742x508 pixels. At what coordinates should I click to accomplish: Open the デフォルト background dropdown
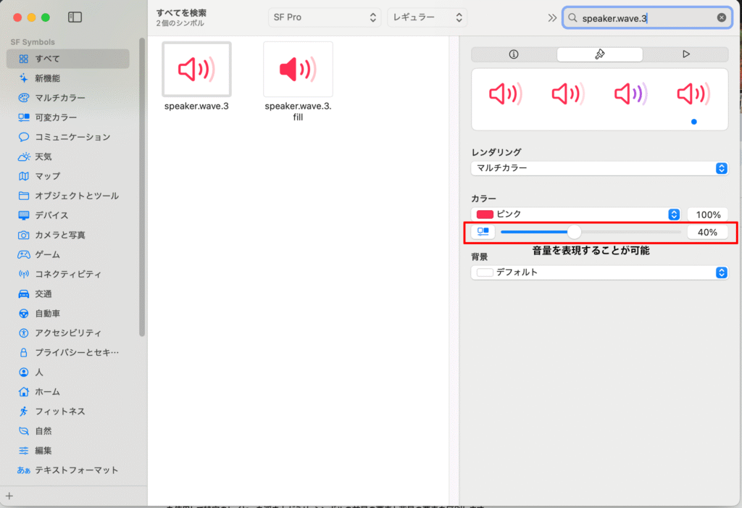(599, 272)
